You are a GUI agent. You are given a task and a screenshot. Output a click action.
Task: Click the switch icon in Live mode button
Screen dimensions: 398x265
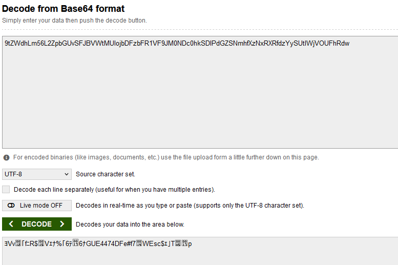point(11,206)
